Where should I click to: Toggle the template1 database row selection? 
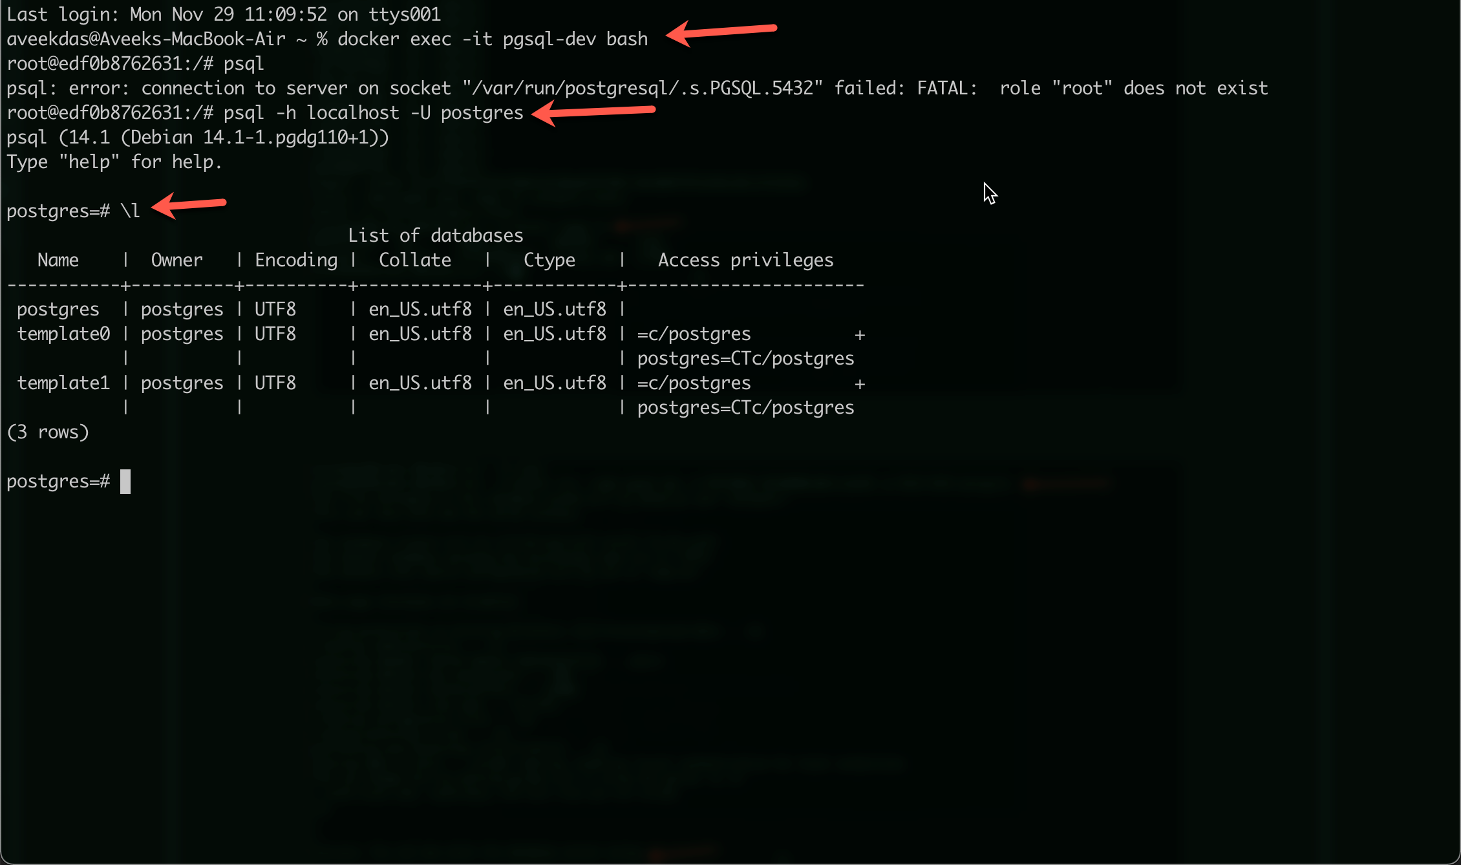click(x=59, y=382)
